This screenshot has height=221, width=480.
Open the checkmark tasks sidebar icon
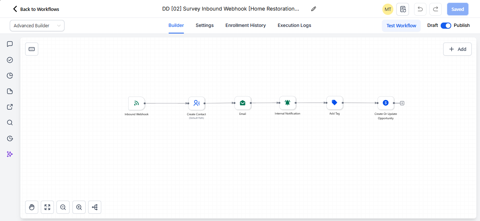(10, 60)
